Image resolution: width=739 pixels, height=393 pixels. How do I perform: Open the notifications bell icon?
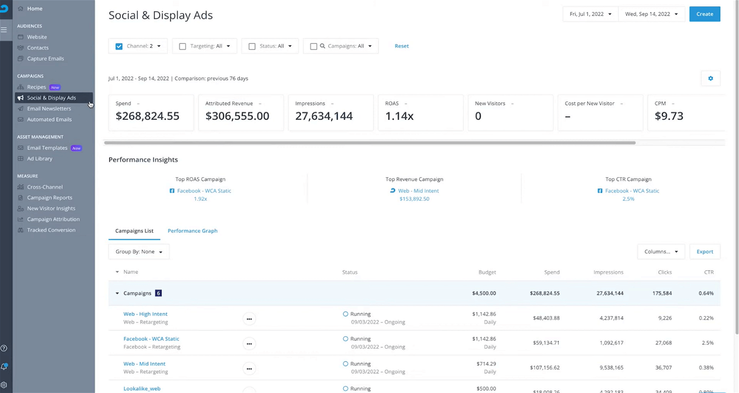pos(4,367)
